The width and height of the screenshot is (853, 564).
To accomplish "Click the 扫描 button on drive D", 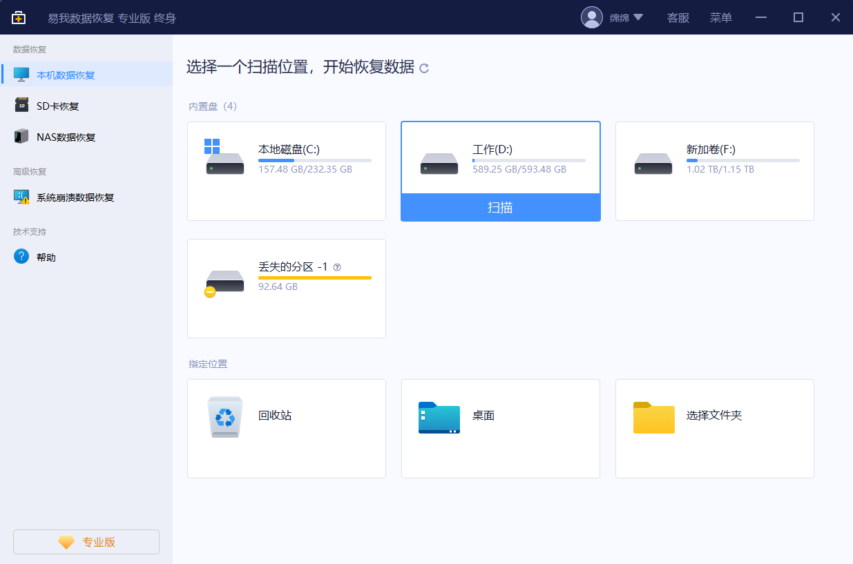I will [x=500, y=208].
